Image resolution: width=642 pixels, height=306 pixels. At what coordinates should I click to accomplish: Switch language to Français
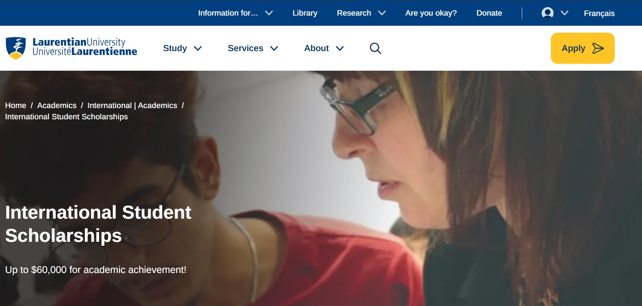[x=599, y=13]
